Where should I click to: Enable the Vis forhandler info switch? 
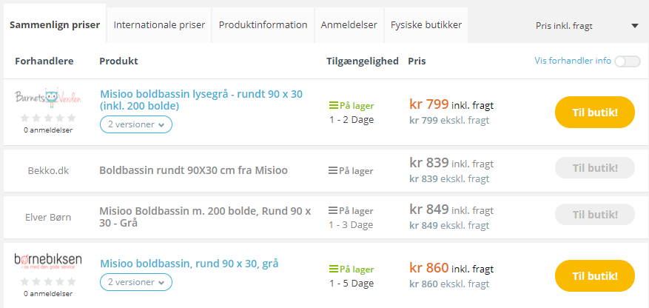point(628,61)
